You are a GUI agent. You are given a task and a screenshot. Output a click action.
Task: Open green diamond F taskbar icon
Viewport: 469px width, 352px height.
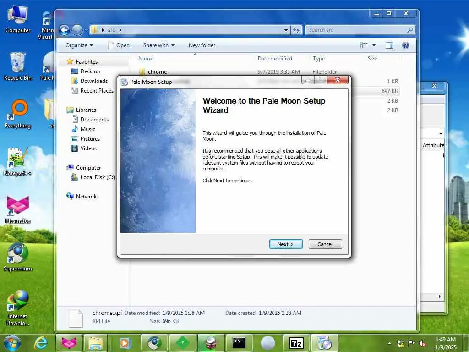(x=182, y=343)
